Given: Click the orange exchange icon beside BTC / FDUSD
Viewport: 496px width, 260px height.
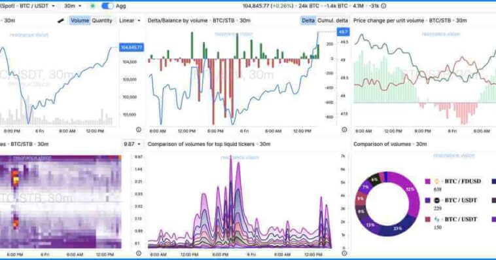Looking at the screenshot, I should 436,181.
